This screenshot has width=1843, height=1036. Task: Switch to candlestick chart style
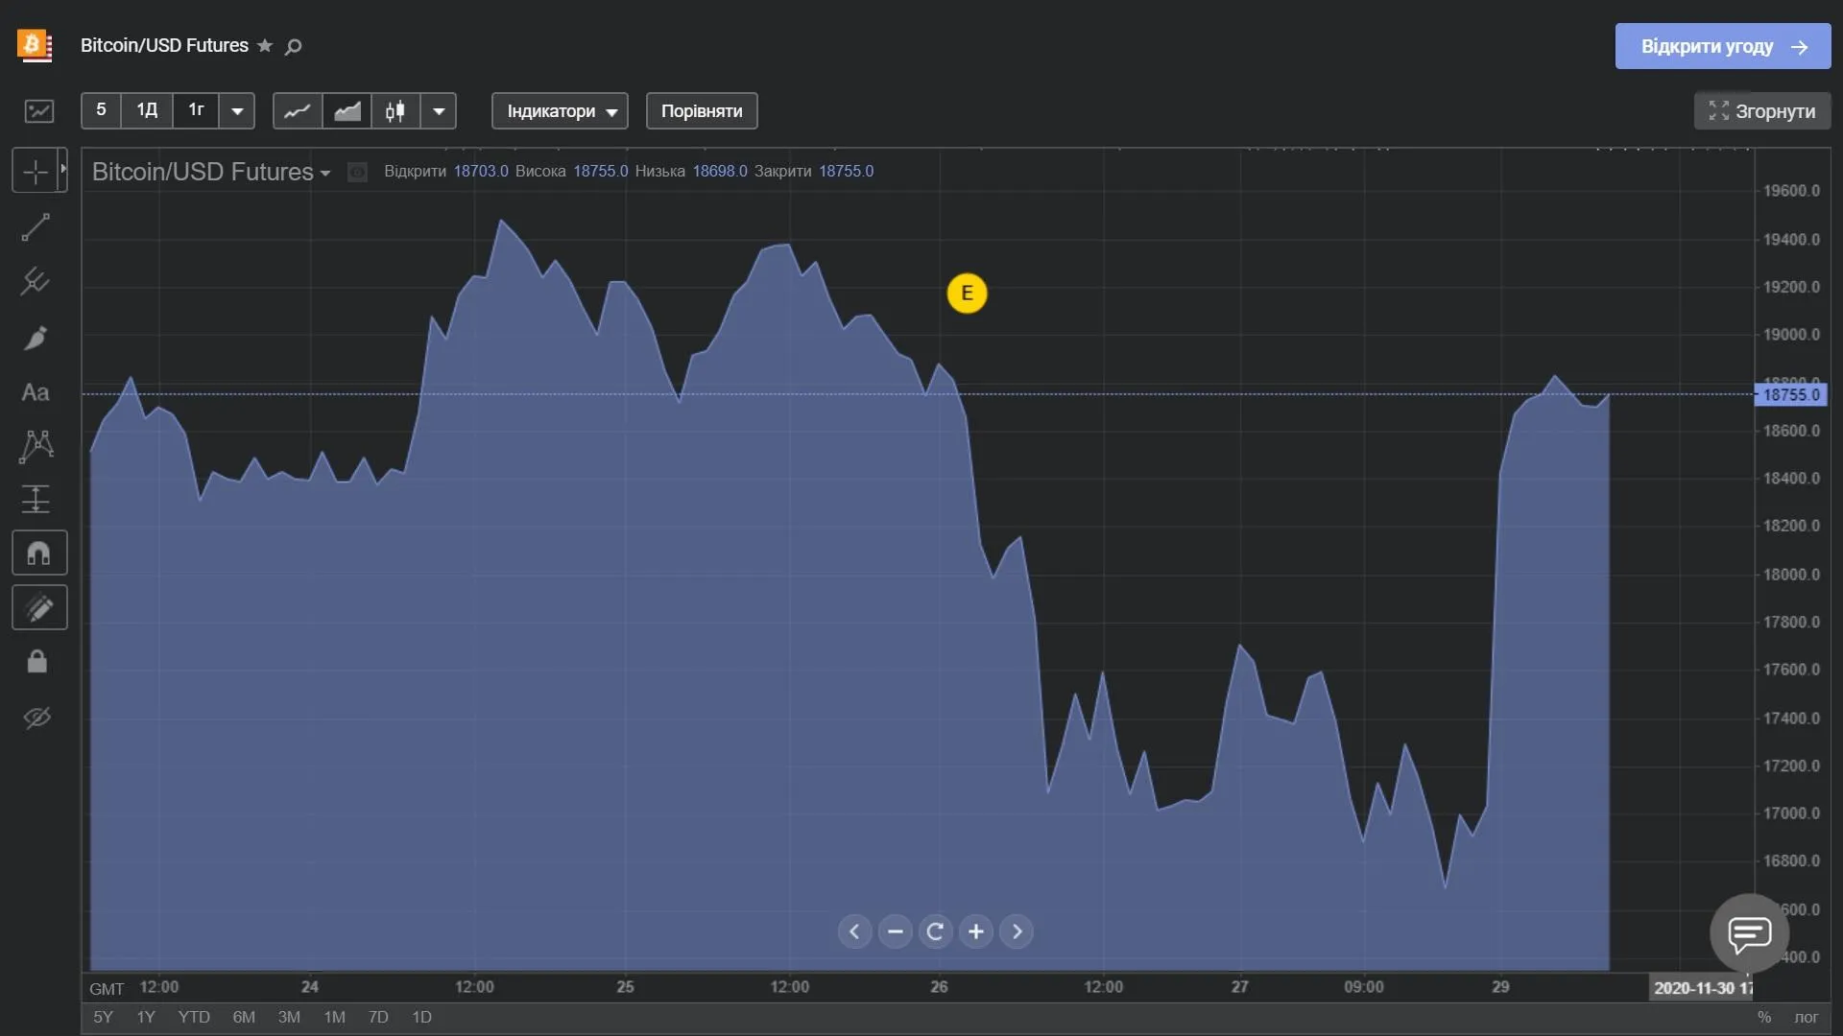click(395, 111)
